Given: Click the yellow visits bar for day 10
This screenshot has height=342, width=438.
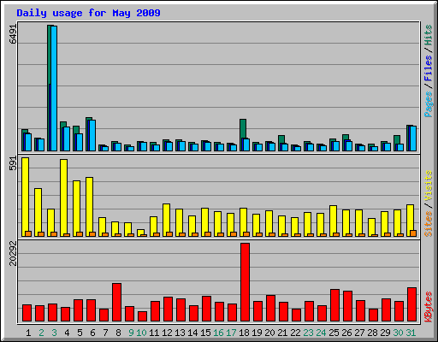Looking at the screenshot, I should click(140, 233).
